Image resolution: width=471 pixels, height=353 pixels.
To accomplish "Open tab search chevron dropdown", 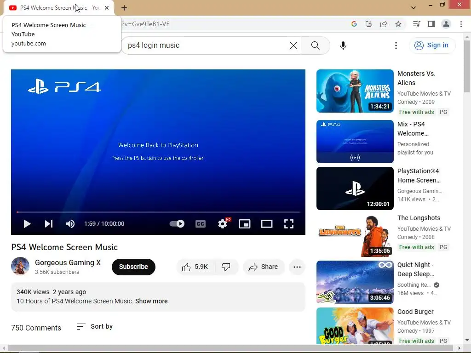I will pyautogui.click(x=414, y=8).
